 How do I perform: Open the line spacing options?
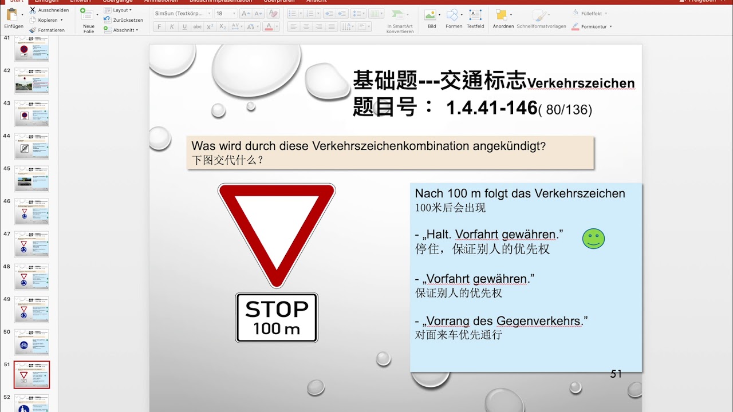tap(358, 13)
